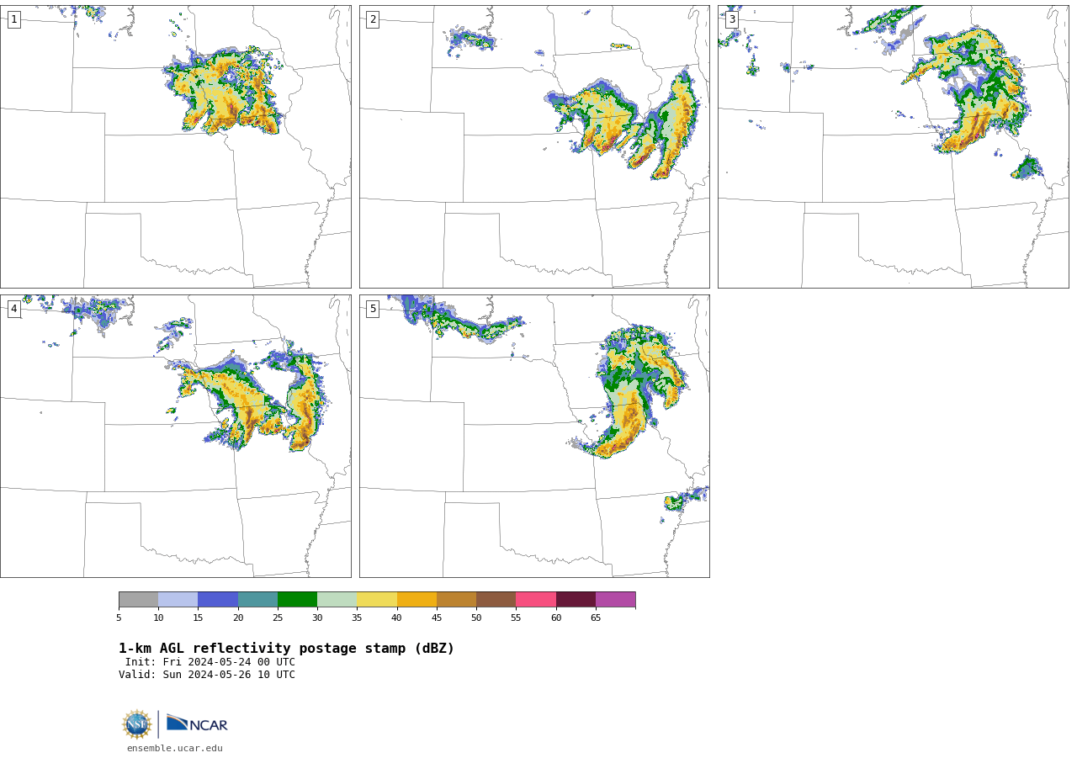Click the colorbar tick label 50
Viewport: 1077px width, 758px height.
[x=476, y=618]
